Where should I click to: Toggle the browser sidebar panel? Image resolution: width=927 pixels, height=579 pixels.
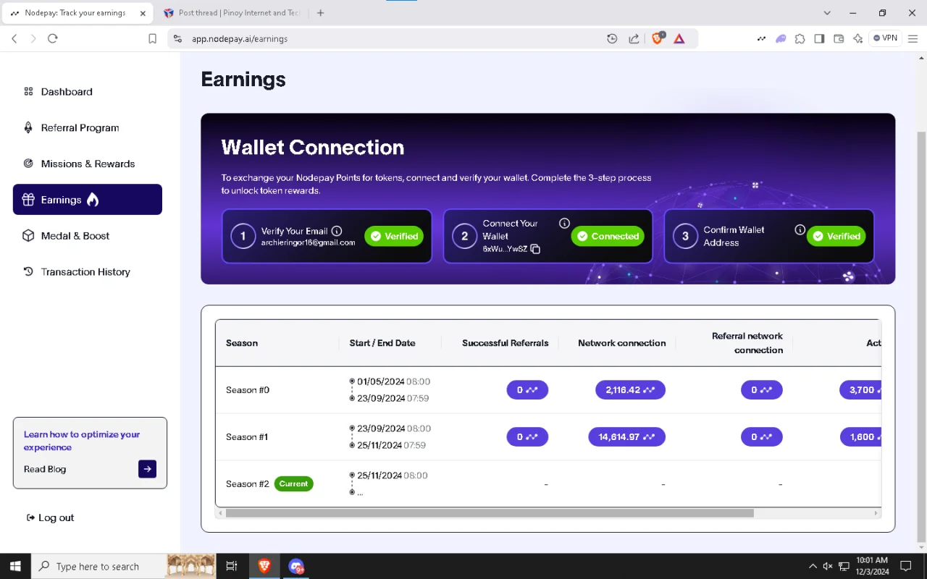tap(819, 39)
